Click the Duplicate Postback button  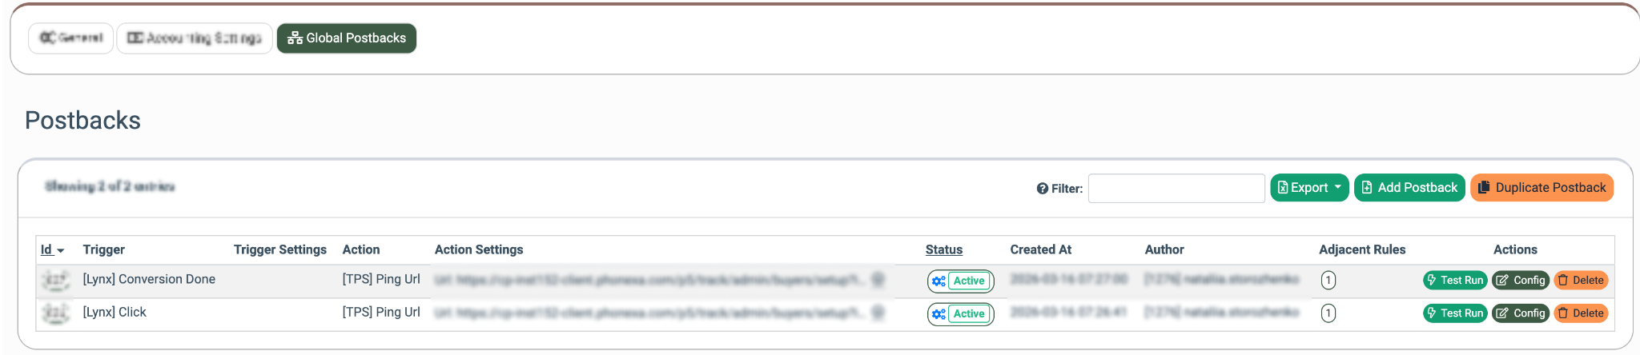tap(1542, 188)
